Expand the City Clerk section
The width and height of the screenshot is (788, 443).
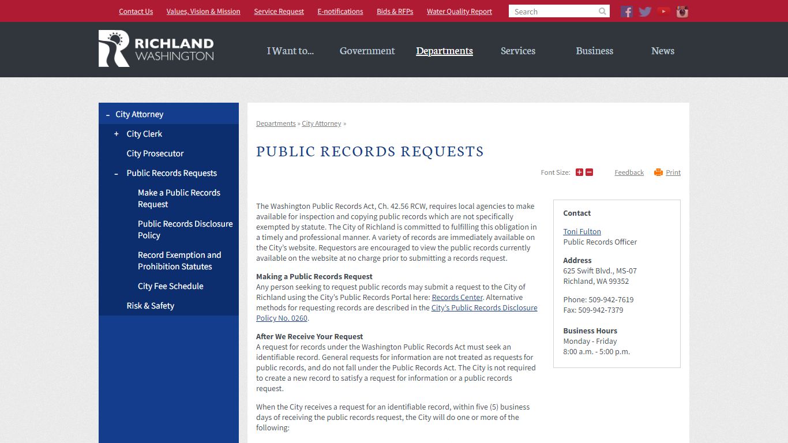coord(117,134)
